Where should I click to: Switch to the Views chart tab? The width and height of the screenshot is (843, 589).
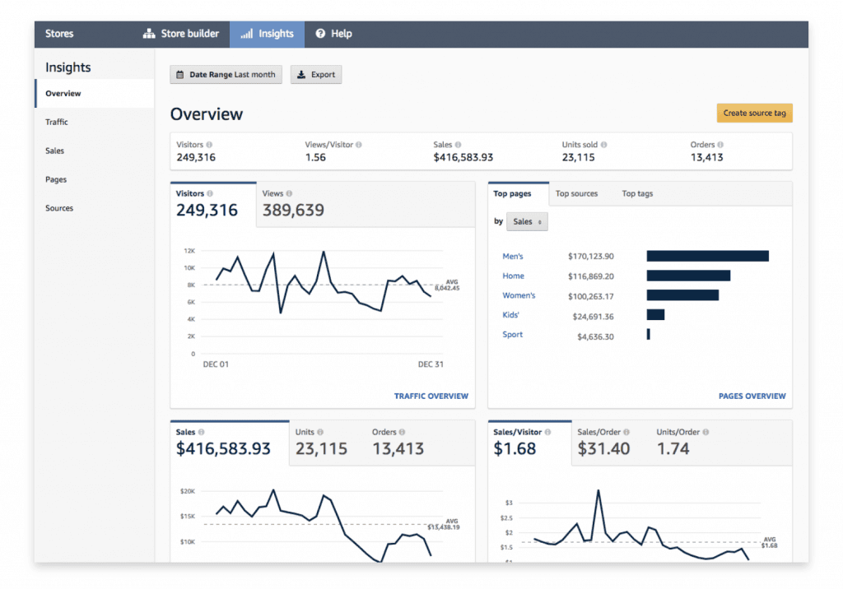tap(292, 203)
